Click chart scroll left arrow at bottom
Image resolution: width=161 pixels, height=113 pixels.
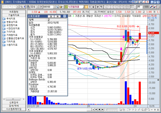[29, 109]
